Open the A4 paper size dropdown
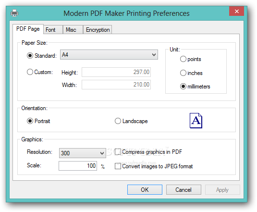 click(x=109, y=55)
